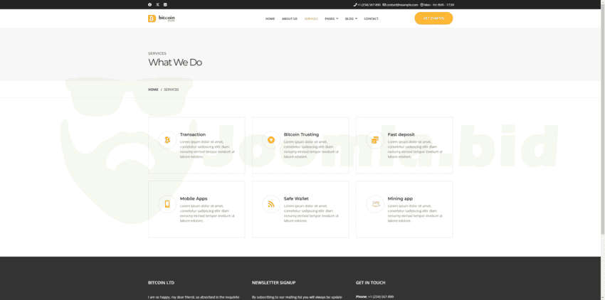Expand the Pages dropdown menu
This screenshot has height=300, width=605.
coord(331,18)
